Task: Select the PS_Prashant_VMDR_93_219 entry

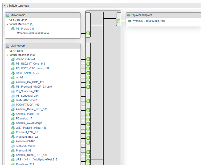Action: (34, 87)
